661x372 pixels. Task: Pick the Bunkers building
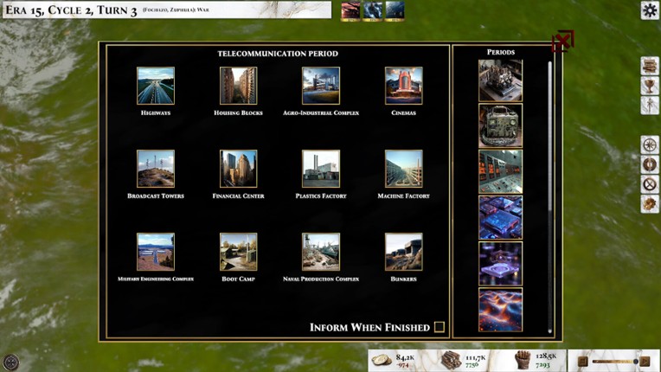click(403, 253)
